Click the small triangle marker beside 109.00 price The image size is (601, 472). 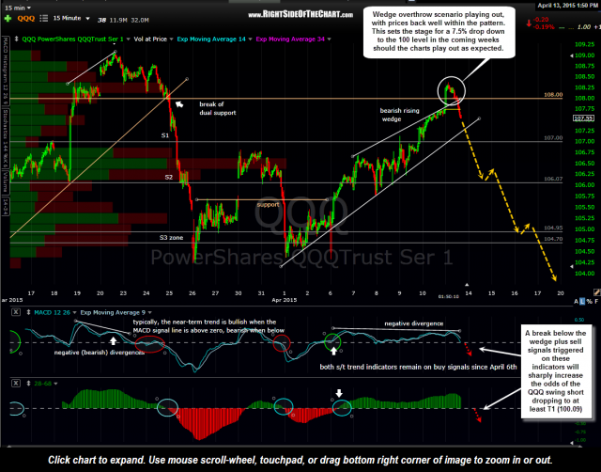click(572, 55)
